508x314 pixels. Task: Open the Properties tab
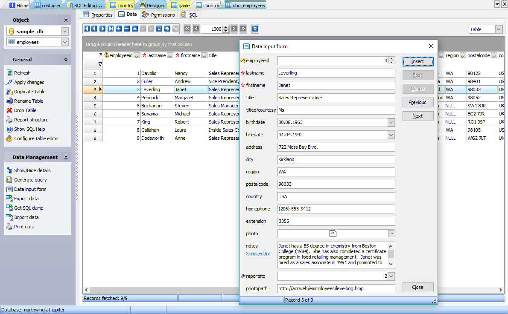pyautogui.click(x=98, y=14)
